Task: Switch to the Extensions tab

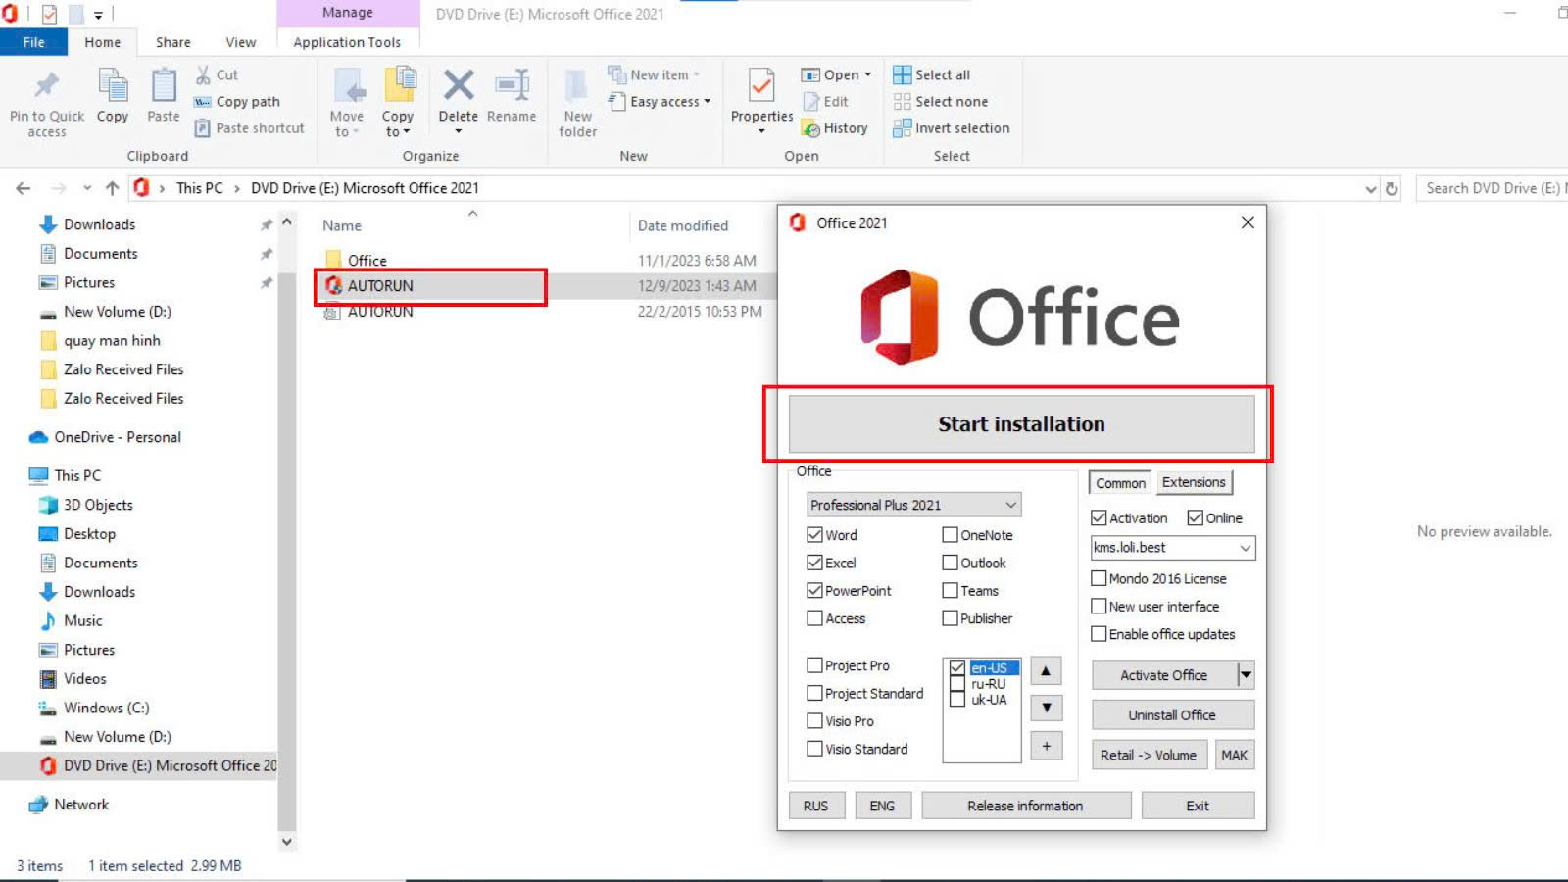Action: point(1193,482)
